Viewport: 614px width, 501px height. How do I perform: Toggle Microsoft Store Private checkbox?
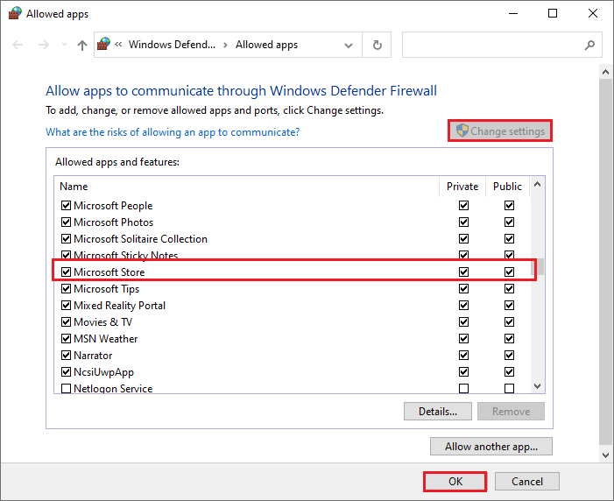463,272
